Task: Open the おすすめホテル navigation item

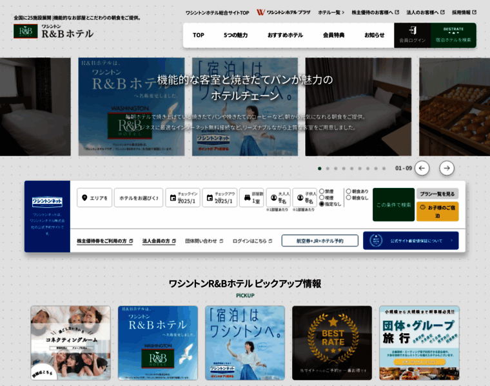Action: coord(286,35)
